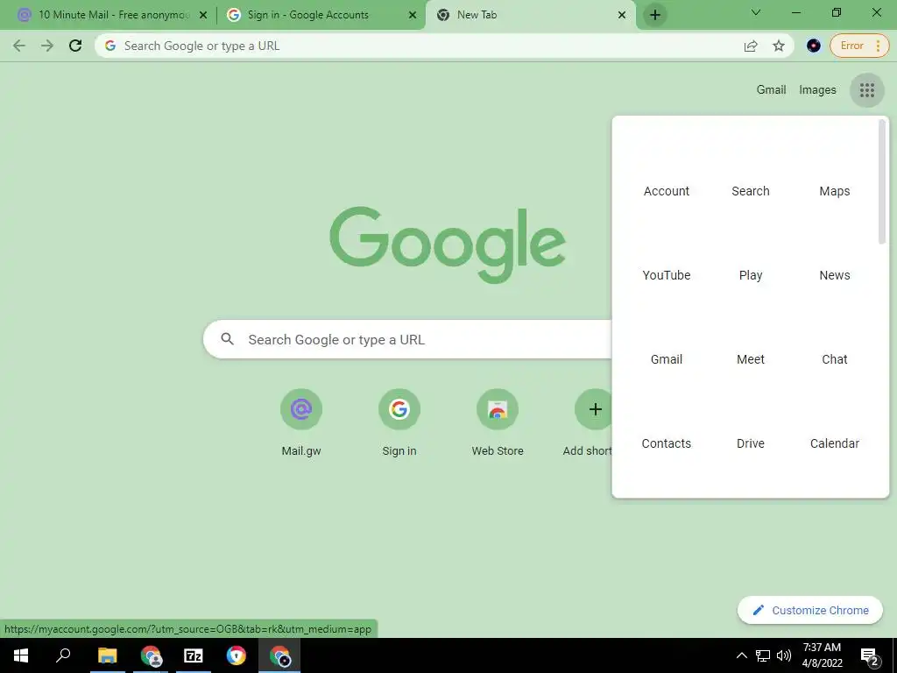The image size is (897, 673).
Task: Open the Web Store shortcut
Action: click(498, 422)
